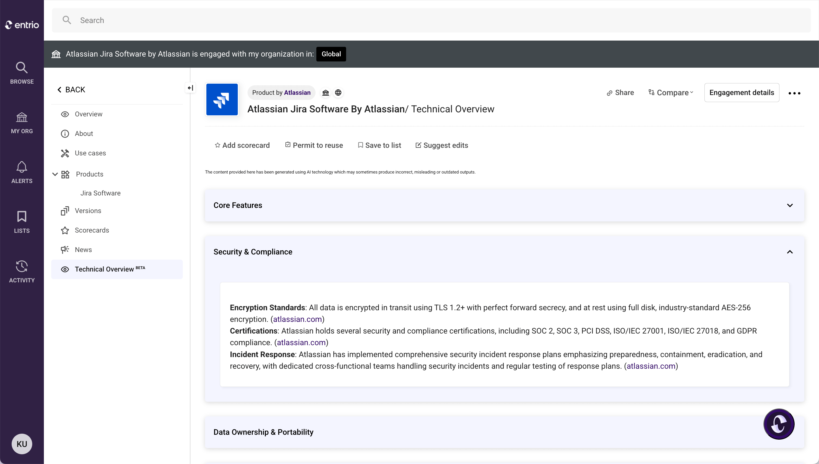Click the AI-generated content disclaimer text
The height and width of the screenshot is (464, 819).
(340, 172)
